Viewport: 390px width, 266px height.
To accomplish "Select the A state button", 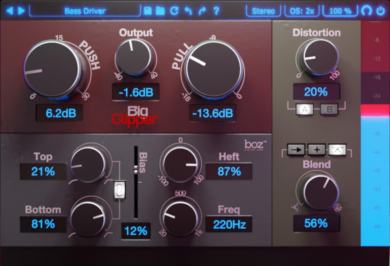I will click(305, 110).
